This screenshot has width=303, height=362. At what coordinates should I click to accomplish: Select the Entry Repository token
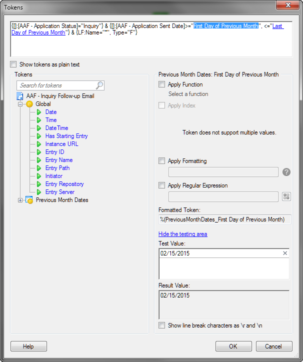[64, 184]
